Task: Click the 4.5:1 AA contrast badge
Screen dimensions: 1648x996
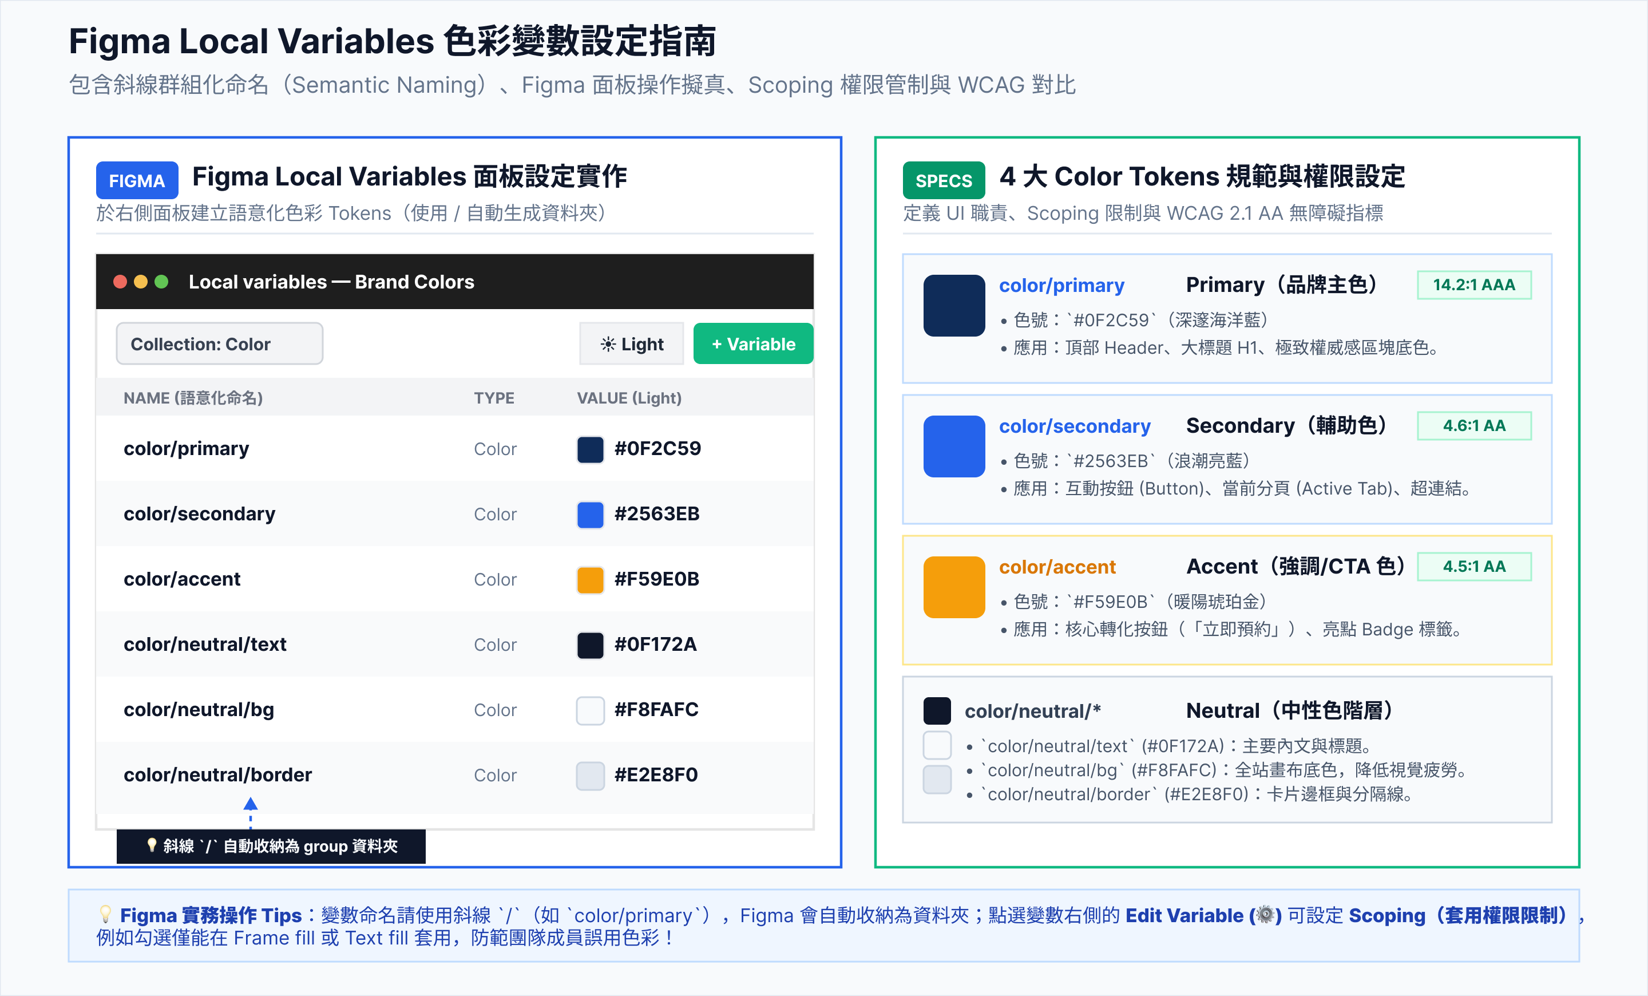Action: [1474, 567]
